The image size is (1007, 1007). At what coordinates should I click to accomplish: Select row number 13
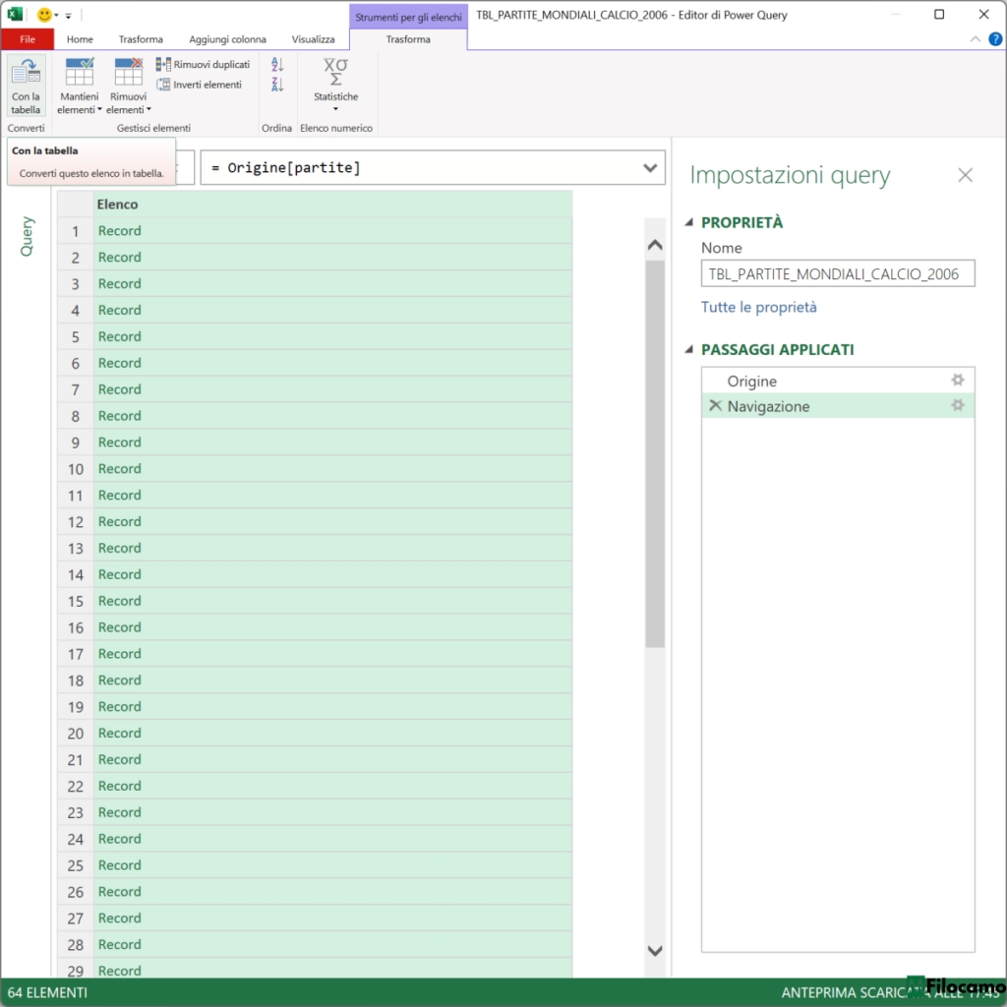[x=75, y=549]
